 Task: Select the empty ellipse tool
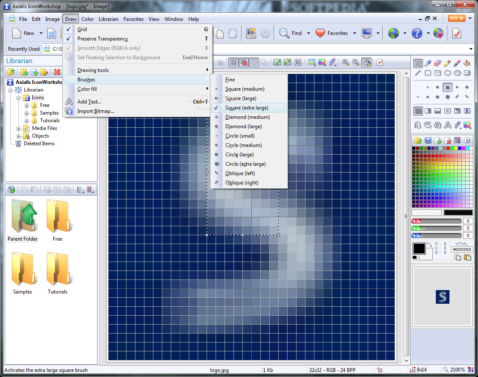pos(447,73)
